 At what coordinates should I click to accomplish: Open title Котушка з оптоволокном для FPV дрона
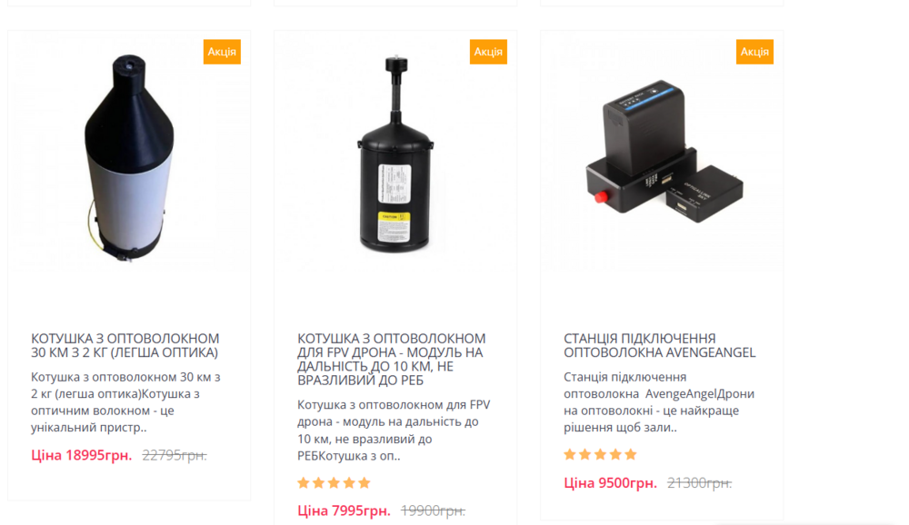[x=392, y=360]
